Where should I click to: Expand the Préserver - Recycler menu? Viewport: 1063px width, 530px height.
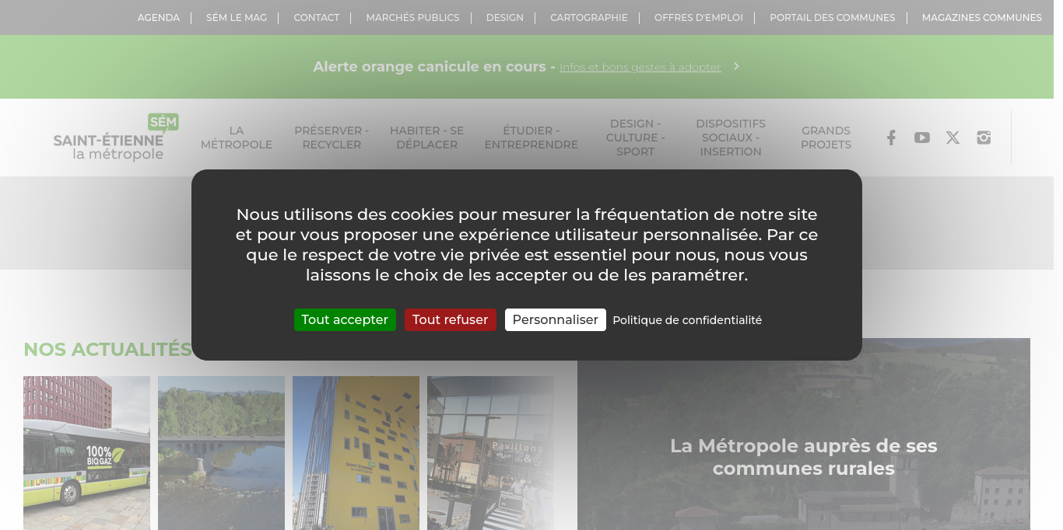pos(332,138)
